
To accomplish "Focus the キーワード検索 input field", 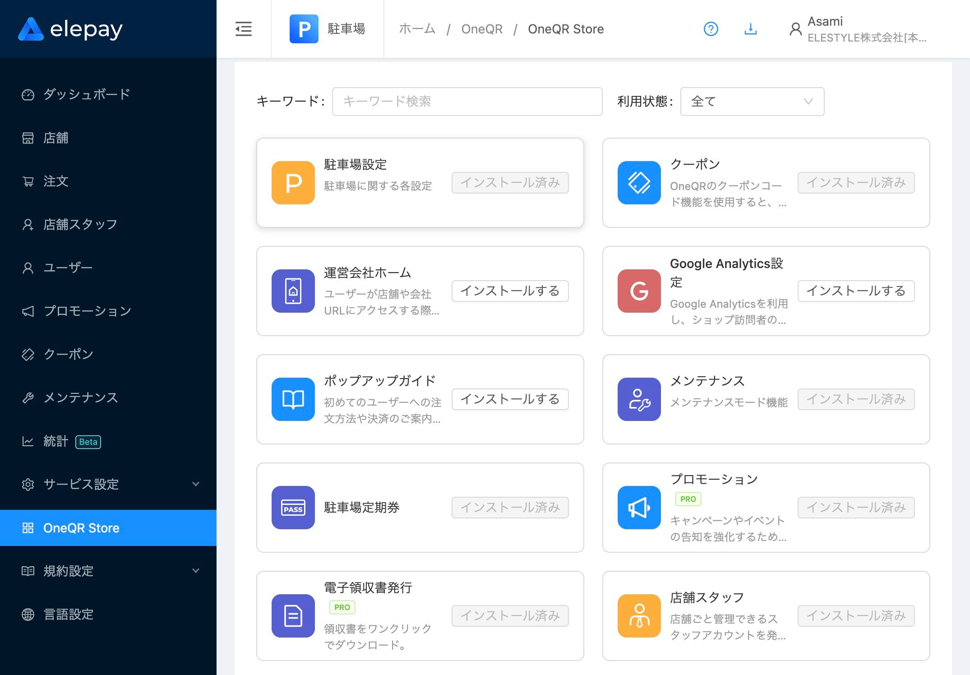I will click(x=467, y=102).
